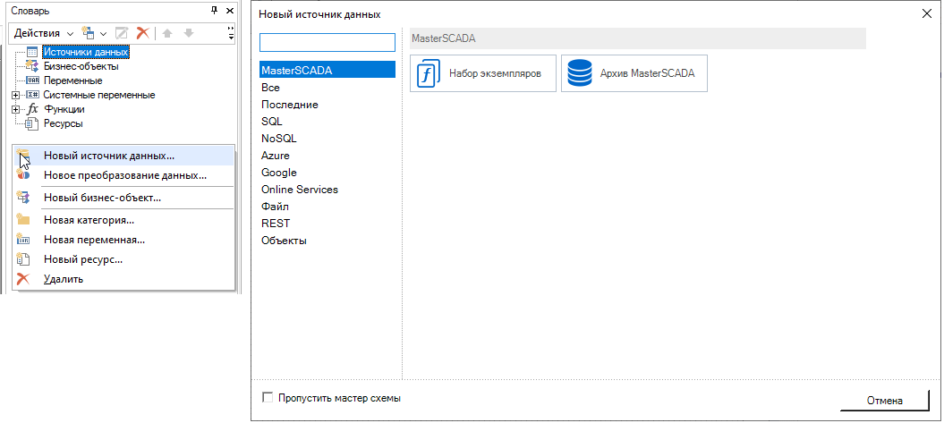Select the MasterSCADA category

(x=327, y=71)
